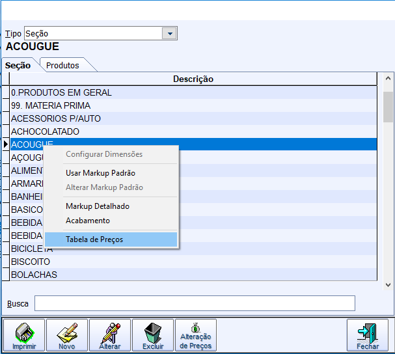Open Markup Detalhado from context menu
Screen dimensions: 395x354
pyautogui.click(x=98, y=206)
